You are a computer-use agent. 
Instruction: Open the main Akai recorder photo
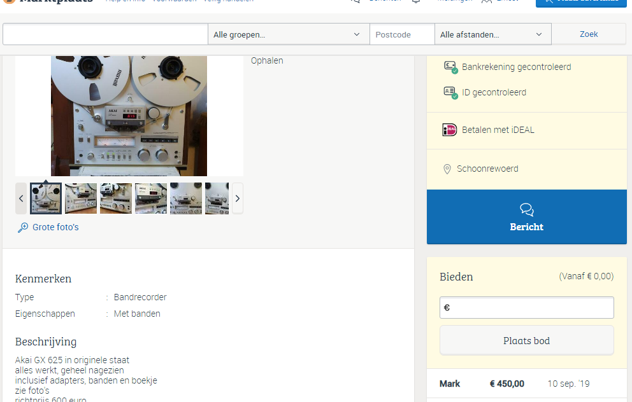(129, 116)
